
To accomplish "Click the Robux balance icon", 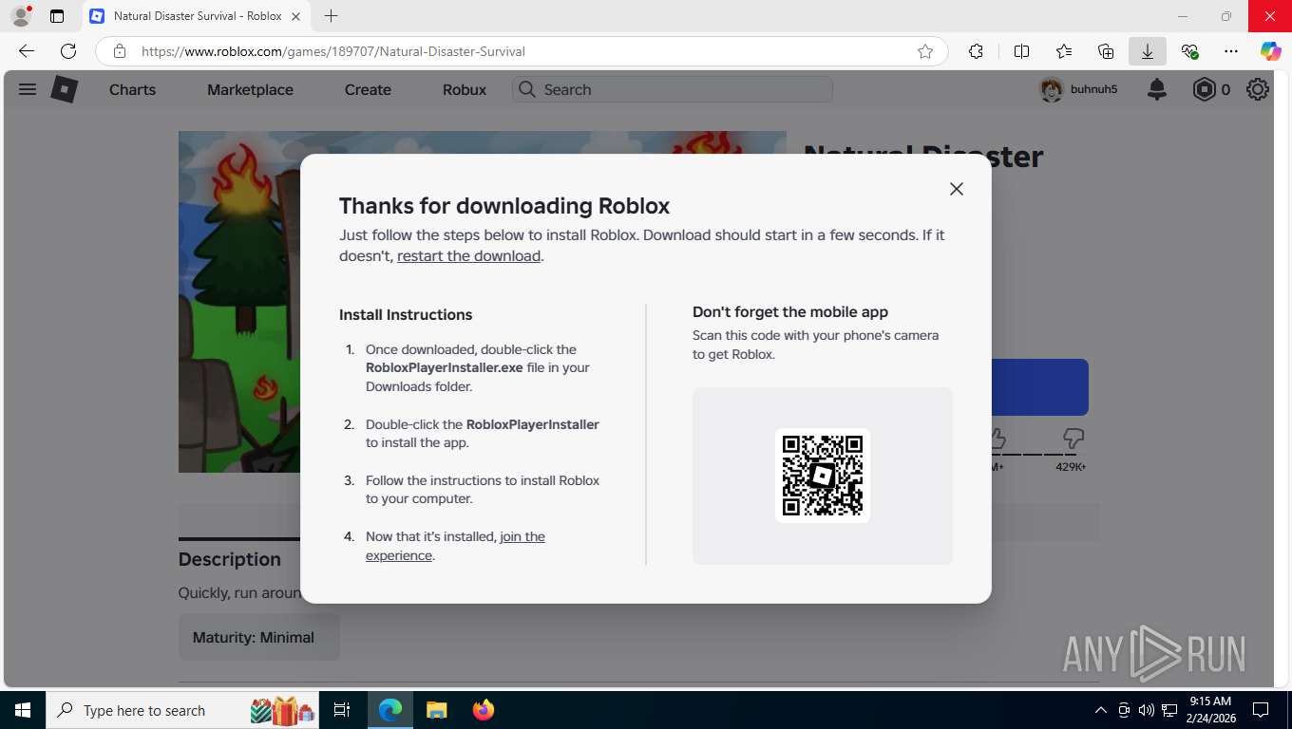I will click(x=1204, y=89).
